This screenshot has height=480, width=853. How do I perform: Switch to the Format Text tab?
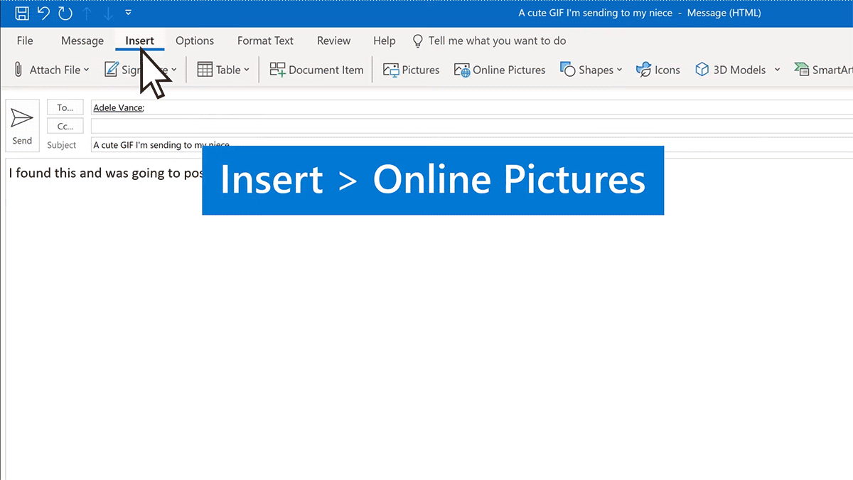265,41
